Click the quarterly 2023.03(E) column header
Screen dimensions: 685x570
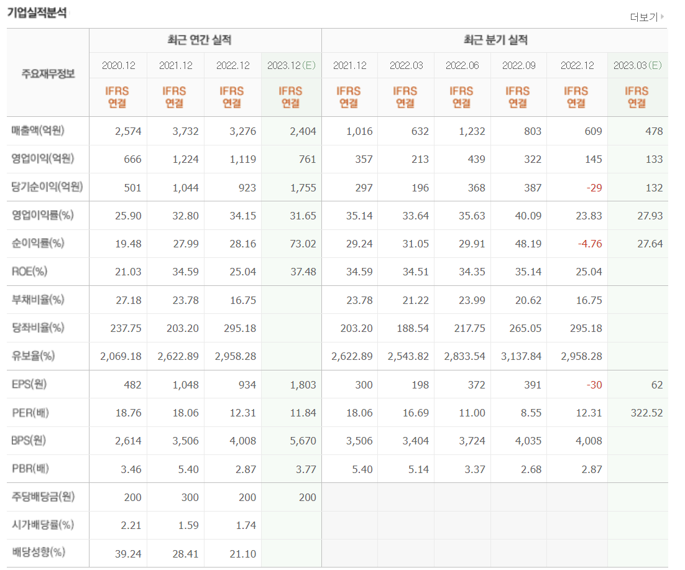[x=637, y=65]
